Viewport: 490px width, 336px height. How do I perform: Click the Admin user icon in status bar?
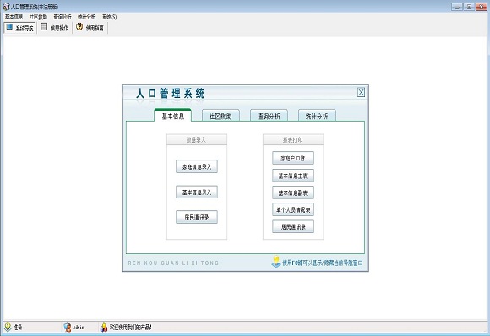[x=68, y=327]
